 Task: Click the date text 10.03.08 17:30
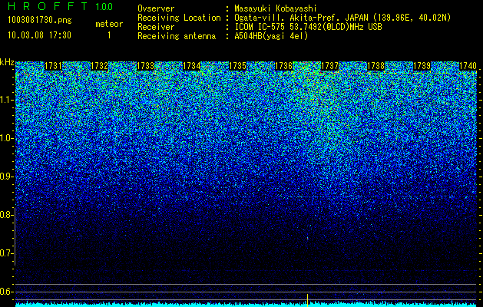coord(39,35)
